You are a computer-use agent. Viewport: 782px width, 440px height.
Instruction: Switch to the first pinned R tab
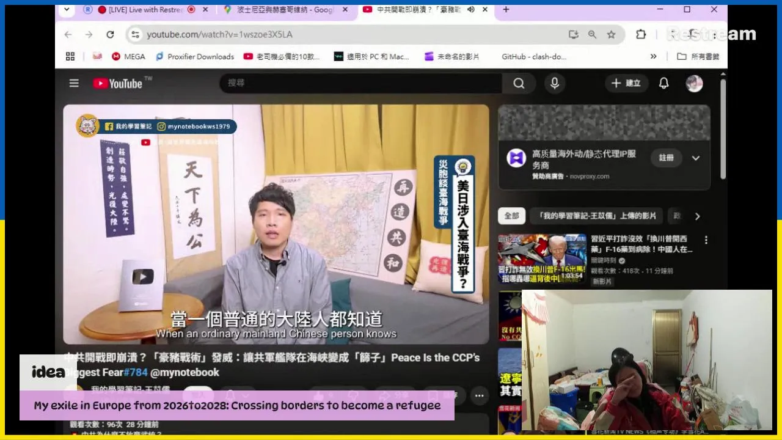(x=87, y=10)
